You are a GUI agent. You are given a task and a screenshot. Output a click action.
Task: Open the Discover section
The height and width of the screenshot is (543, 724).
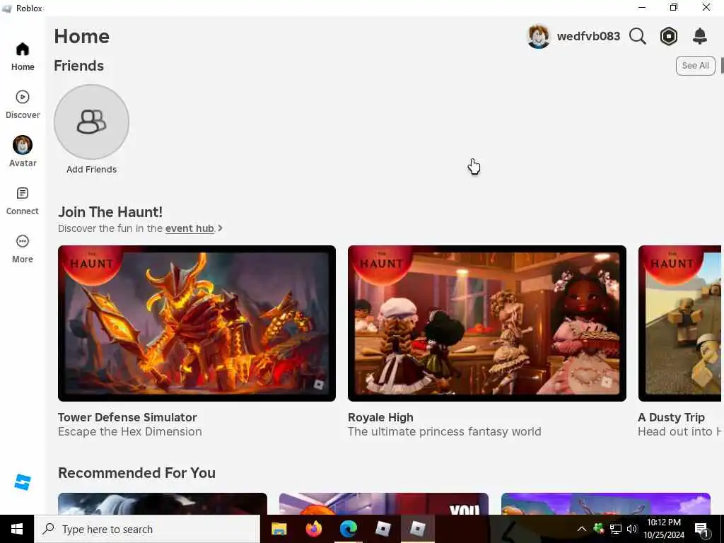click(23, 105)
